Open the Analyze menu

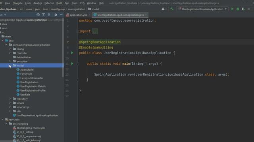pos(38,3)
